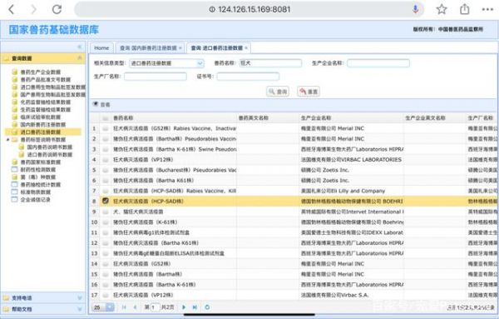Image resolution: width=499 pixels, height=319 pixels.
Task: Open the 相关信息类型 dropdown
Action: click(x=200, y=63)
